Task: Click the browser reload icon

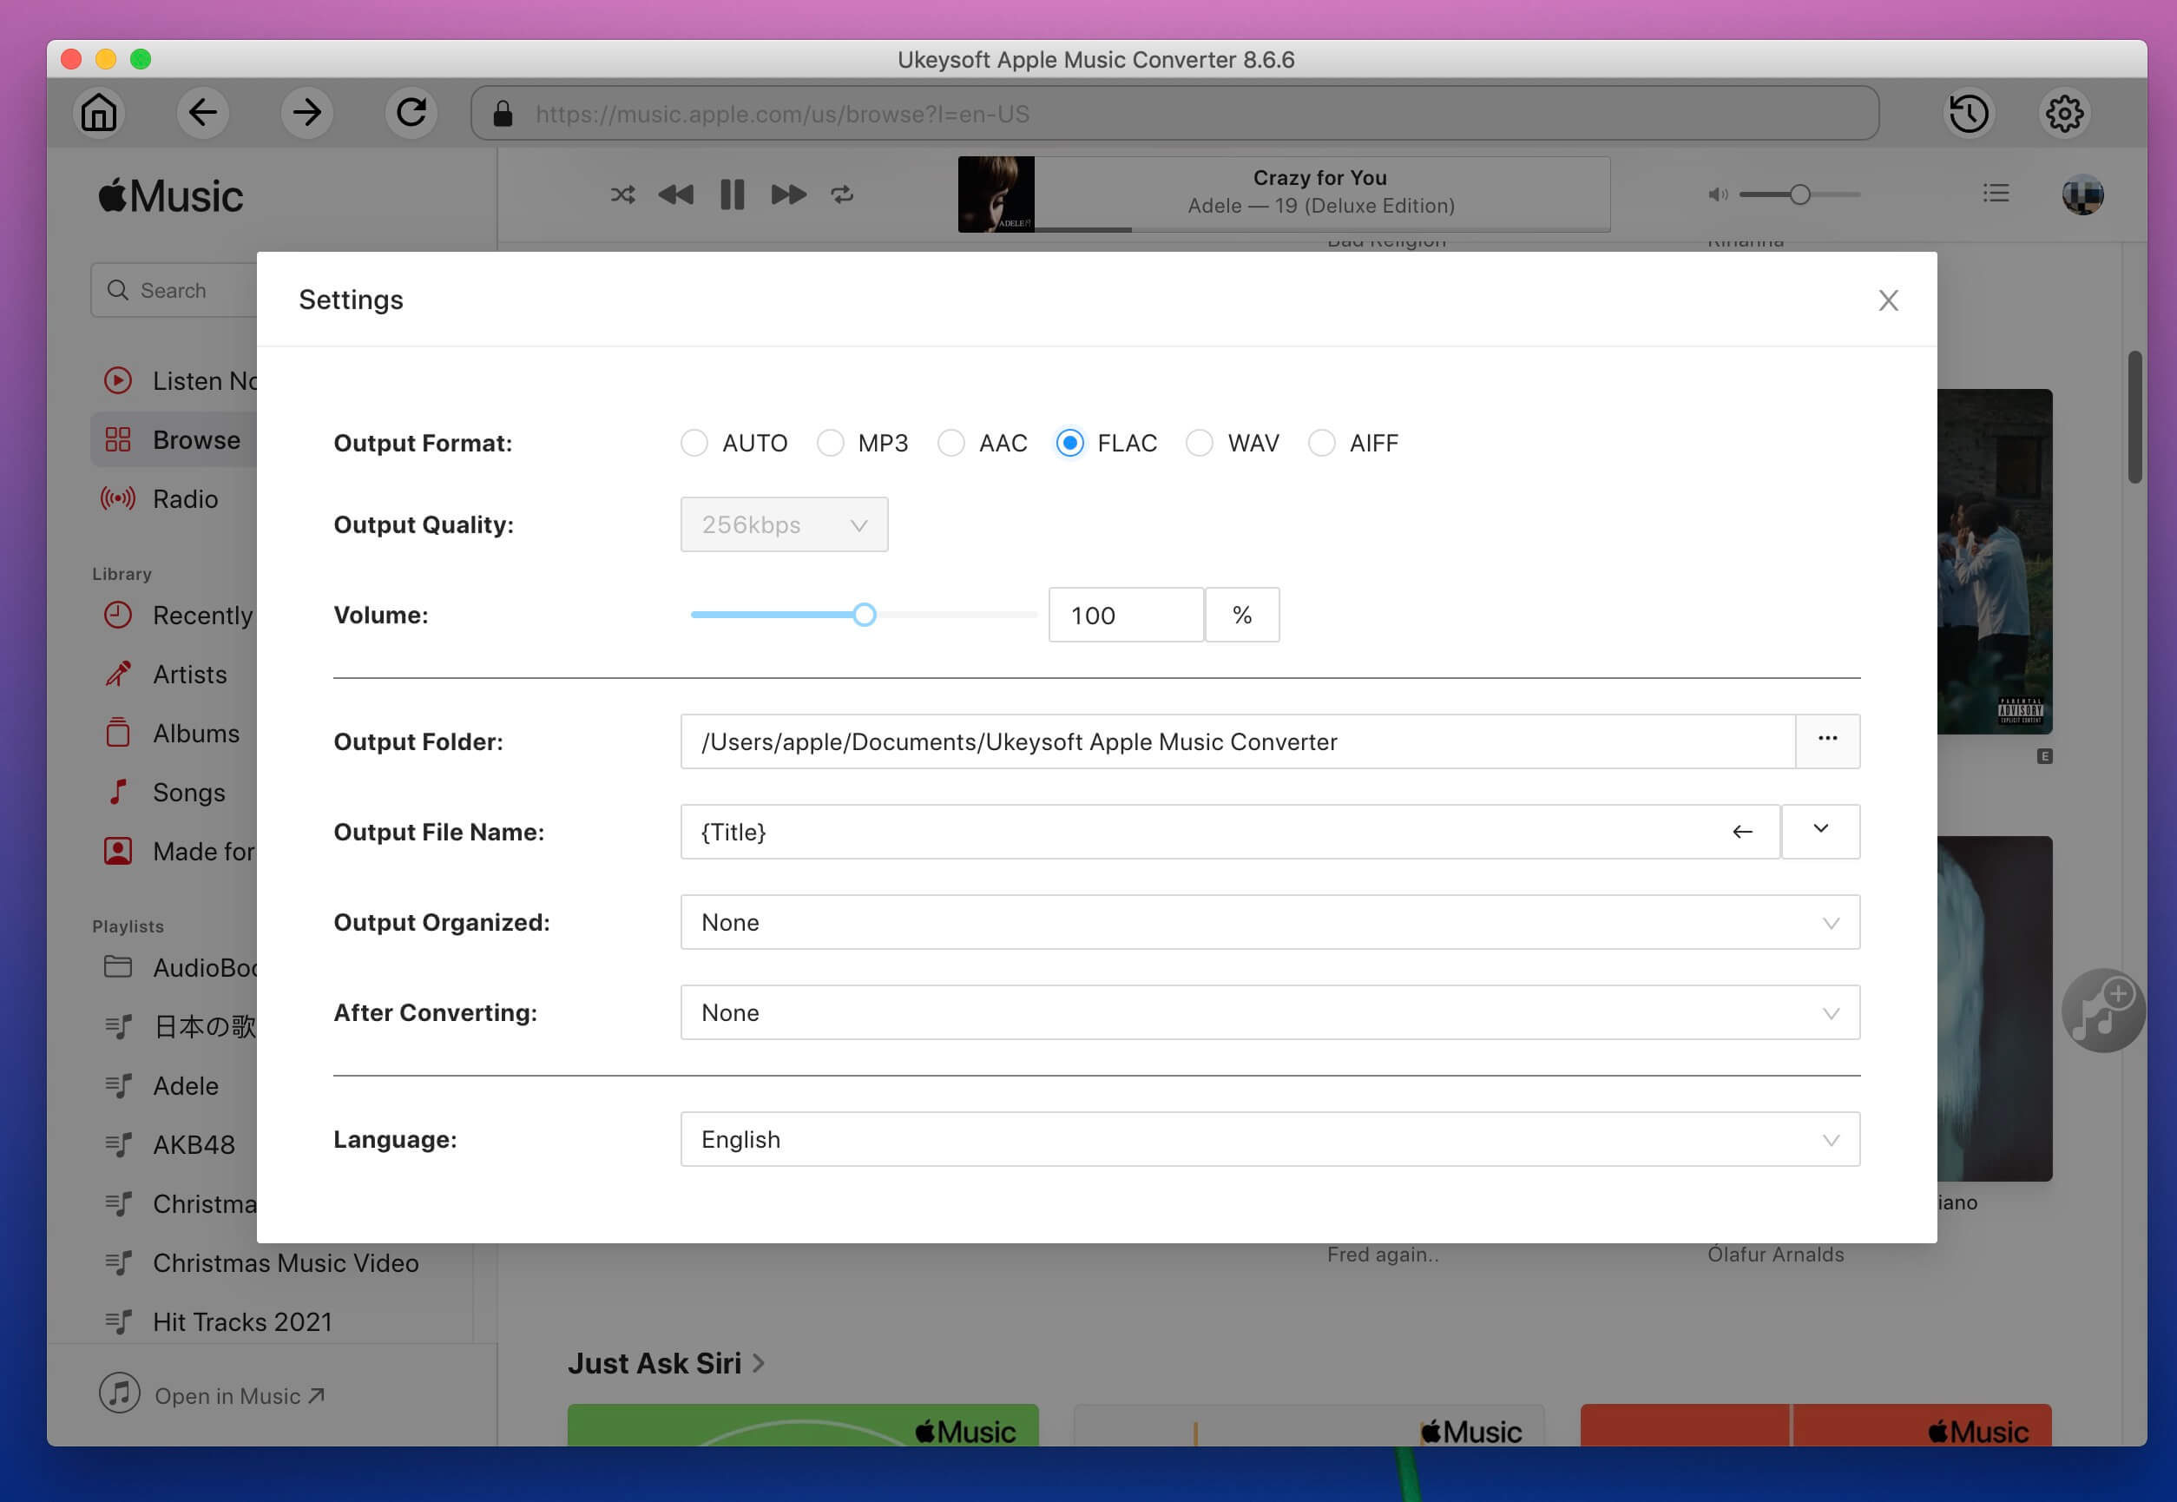Action: 411,113
